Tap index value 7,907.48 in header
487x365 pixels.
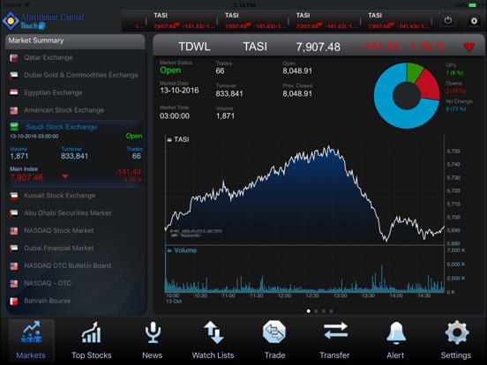tap(318, 47)
